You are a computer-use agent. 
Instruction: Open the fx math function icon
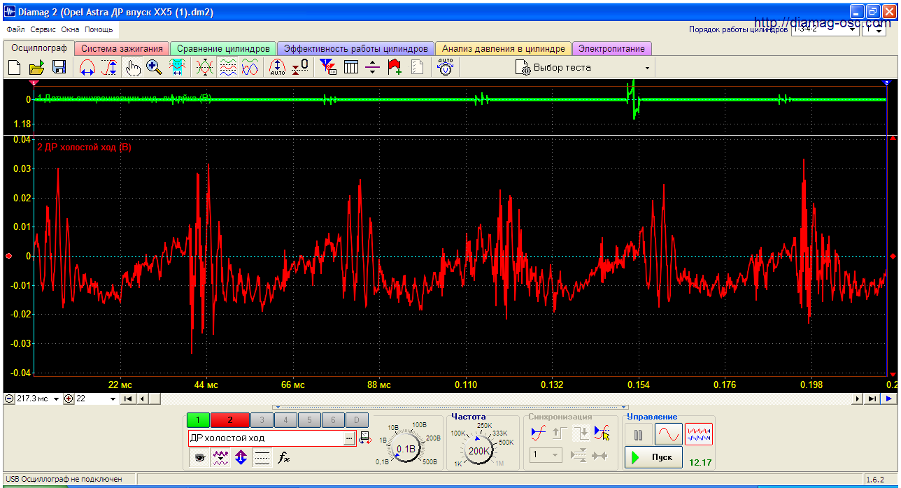(x=283, y=458)
